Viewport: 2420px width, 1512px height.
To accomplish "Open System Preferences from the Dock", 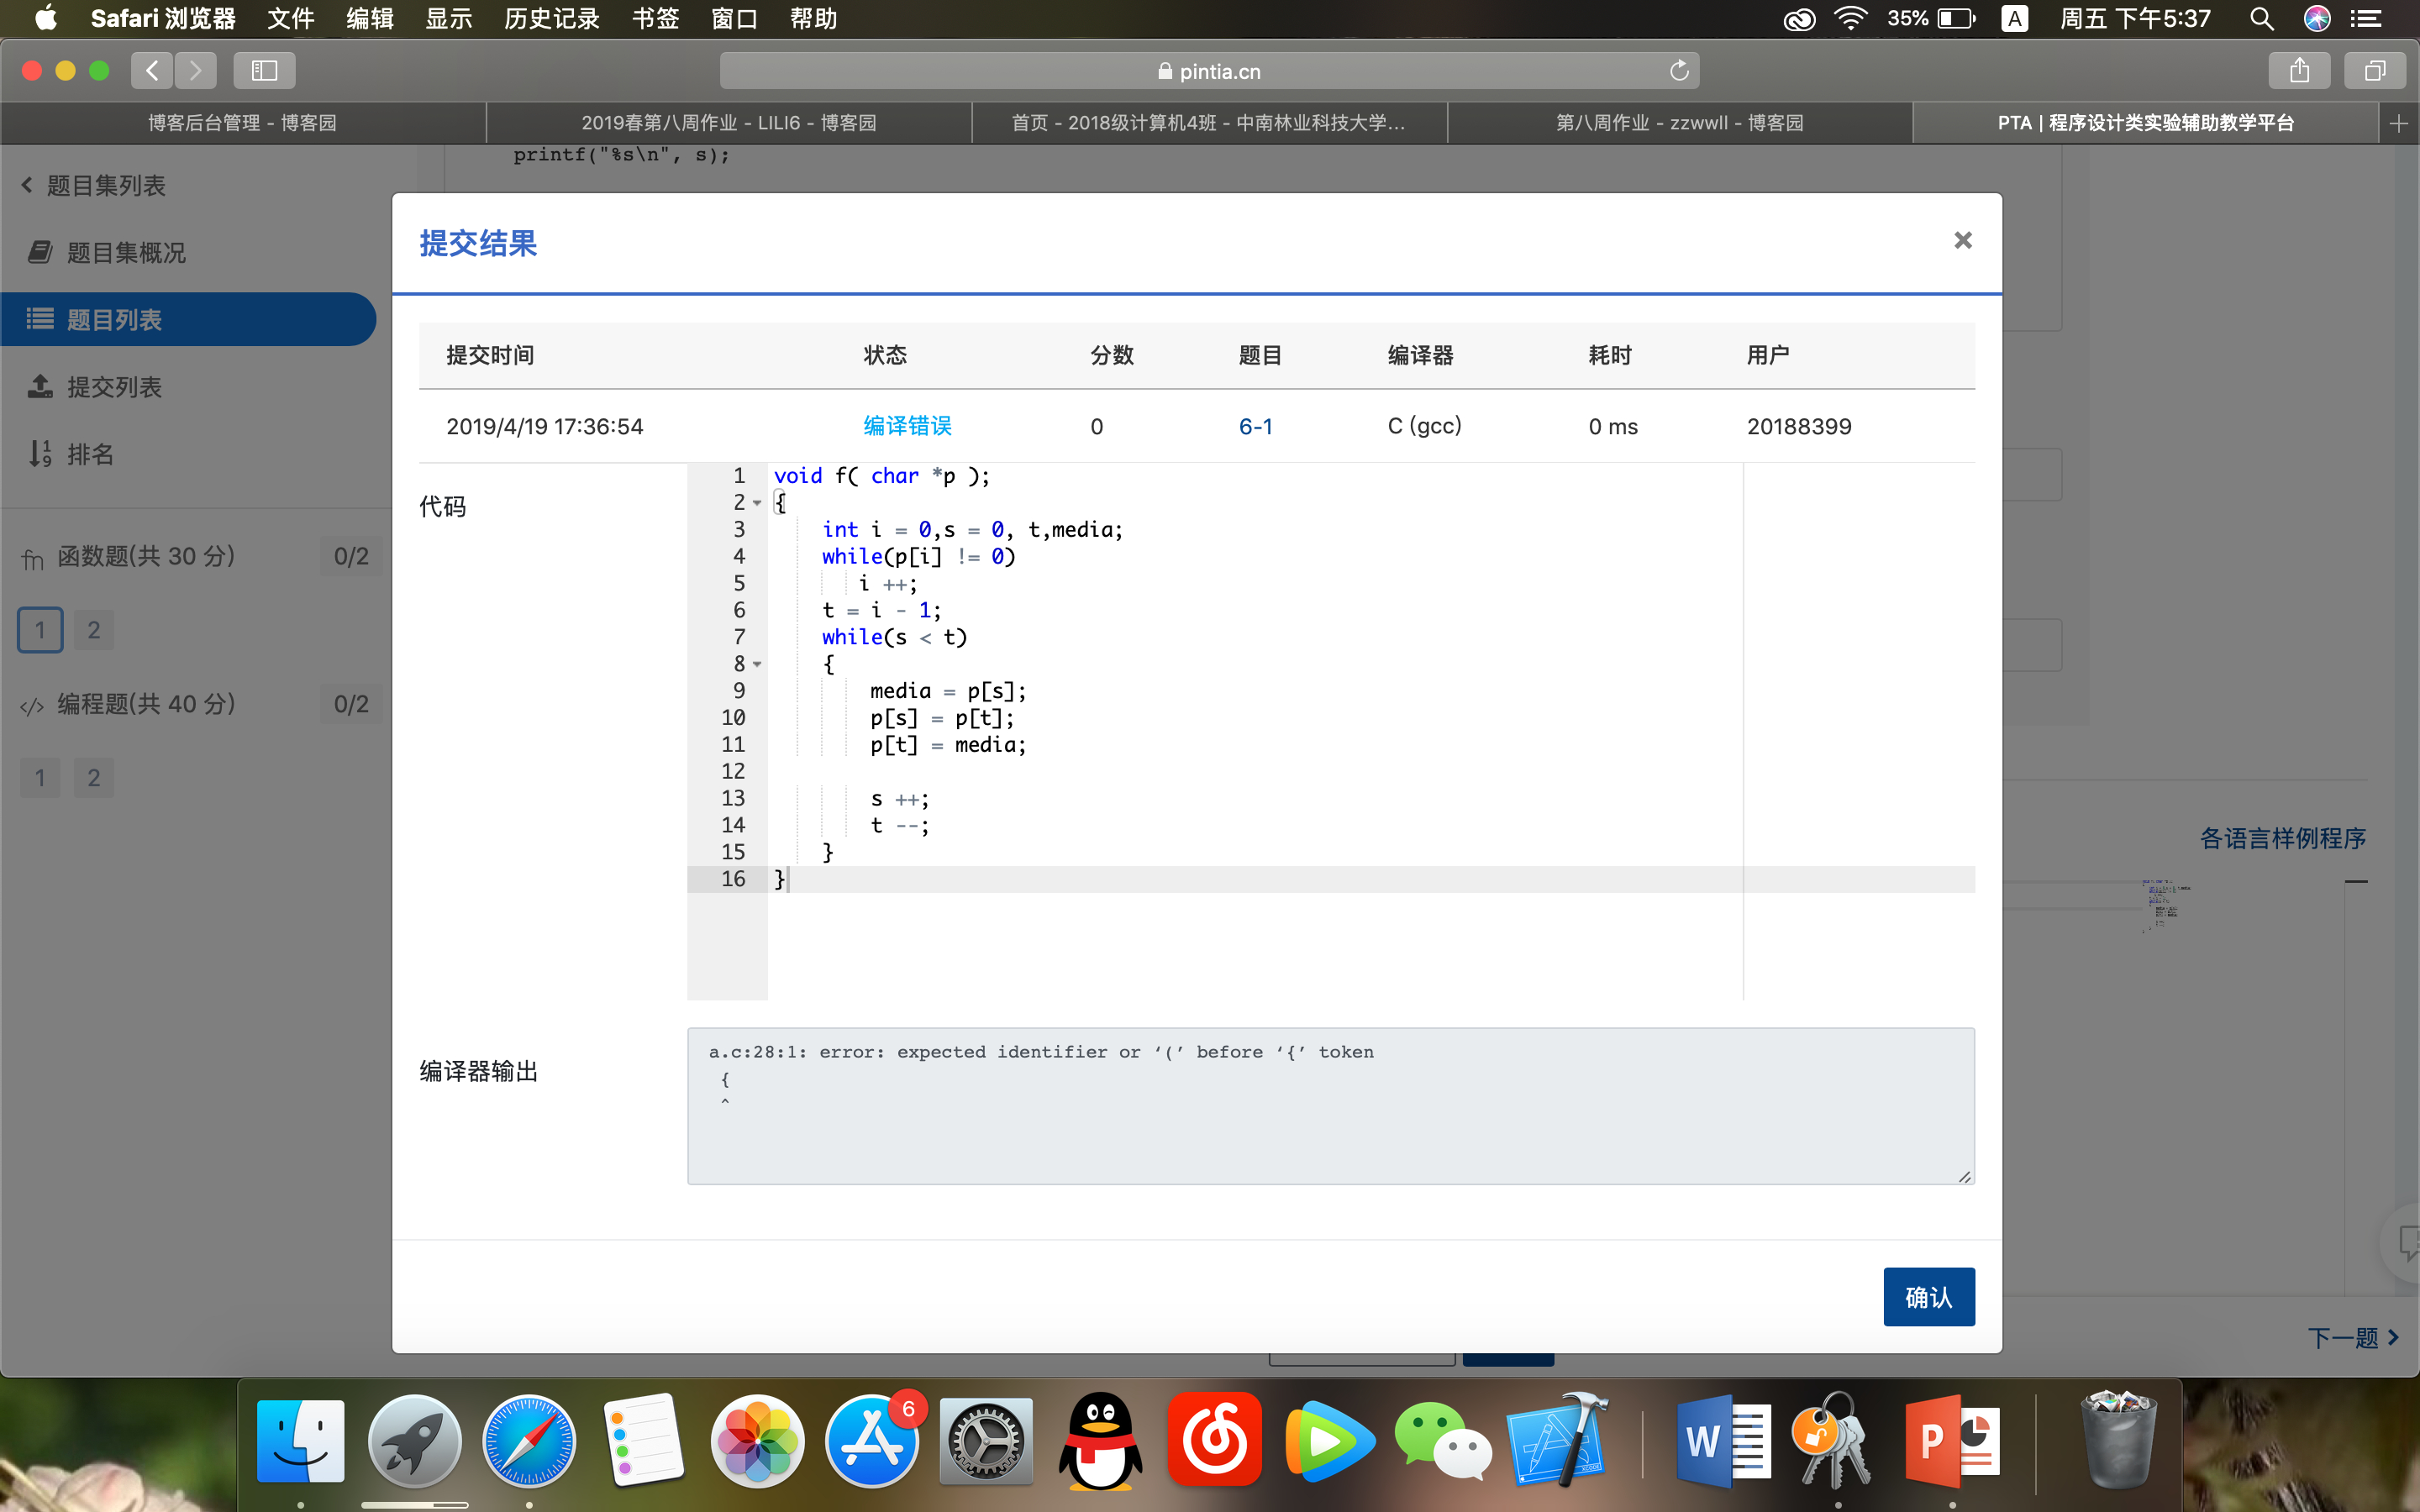I will click(x=986, y=1440).
